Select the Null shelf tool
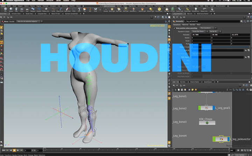This screenshot has height=156, width=252. tap(90, 10)
